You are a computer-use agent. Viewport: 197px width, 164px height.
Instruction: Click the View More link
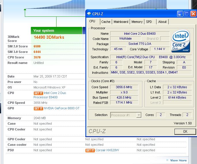(179, 160)
